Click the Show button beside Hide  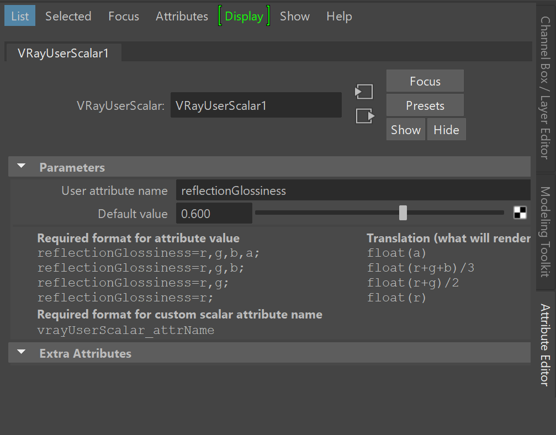click(x=406, y=130)
